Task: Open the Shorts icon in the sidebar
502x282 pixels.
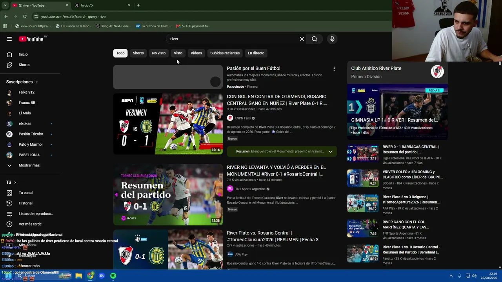Action: coord(9,65)
